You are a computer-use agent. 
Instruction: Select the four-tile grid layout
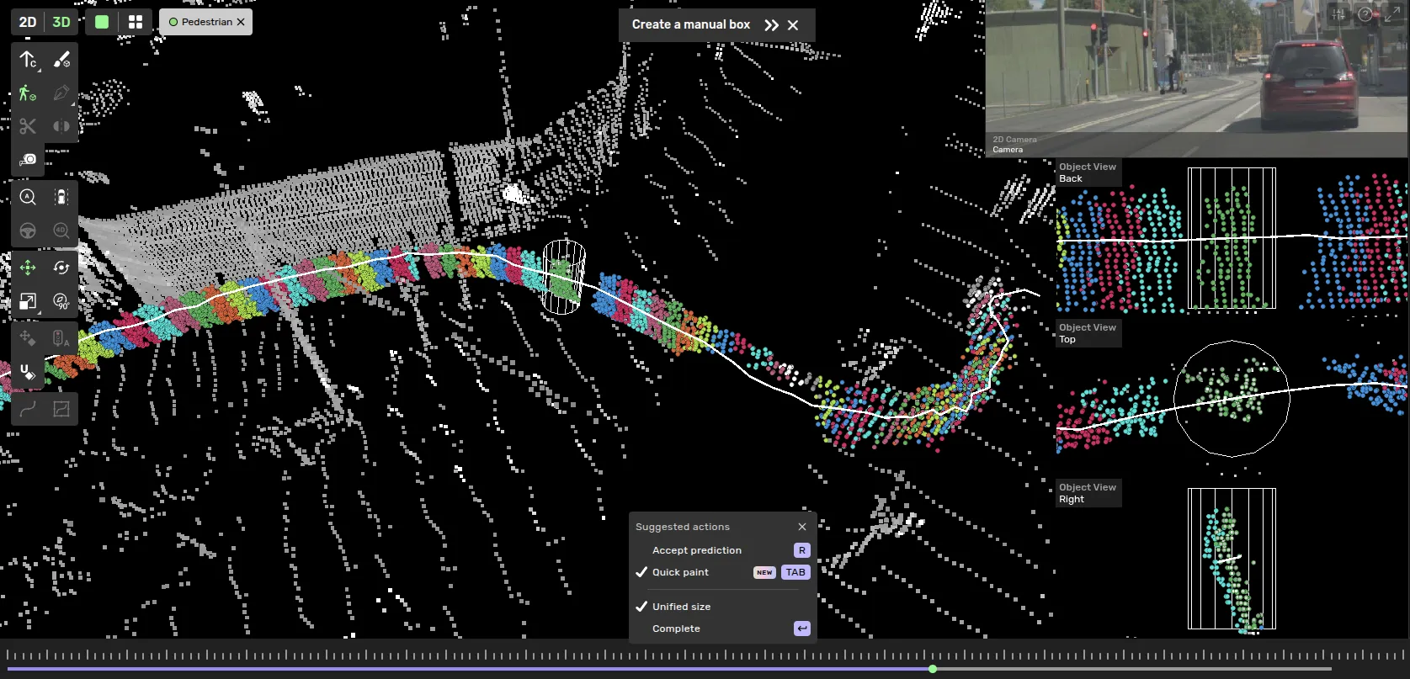coord(136,22)
